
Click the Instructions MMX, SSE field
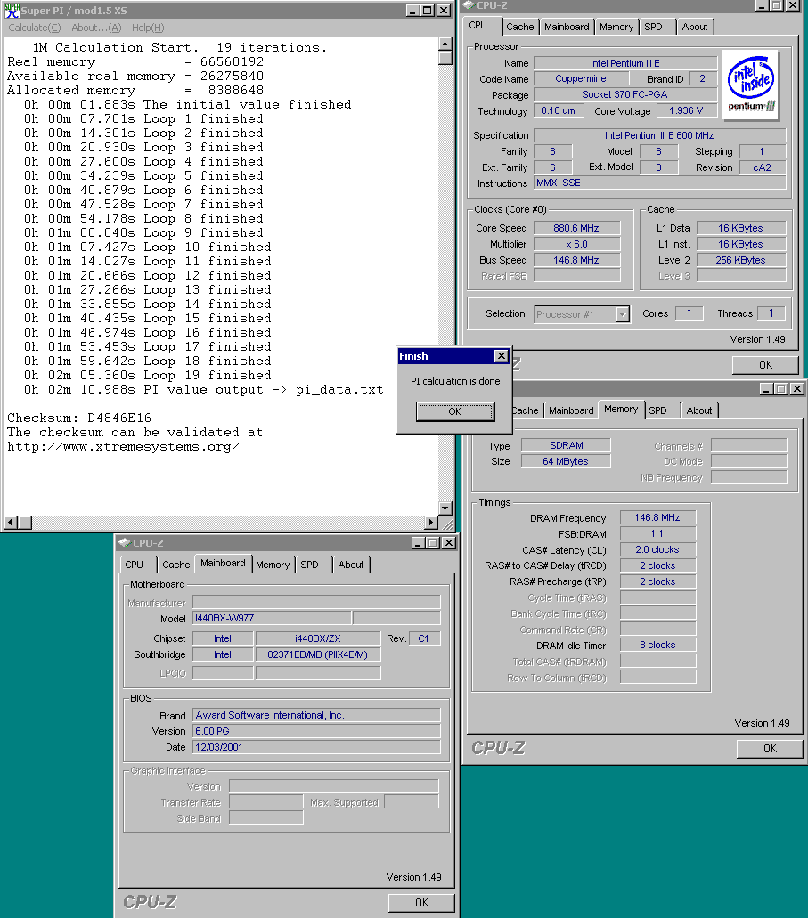pos(660,183)
